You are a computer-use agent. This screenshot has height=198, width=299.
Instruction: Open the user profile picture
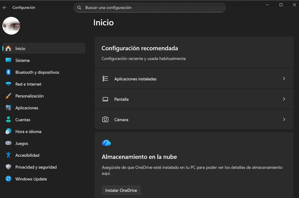tap(11, 26)
